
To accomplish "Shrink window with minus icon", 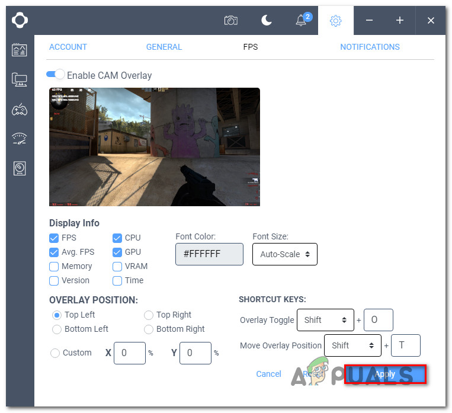I will [369, 20].
